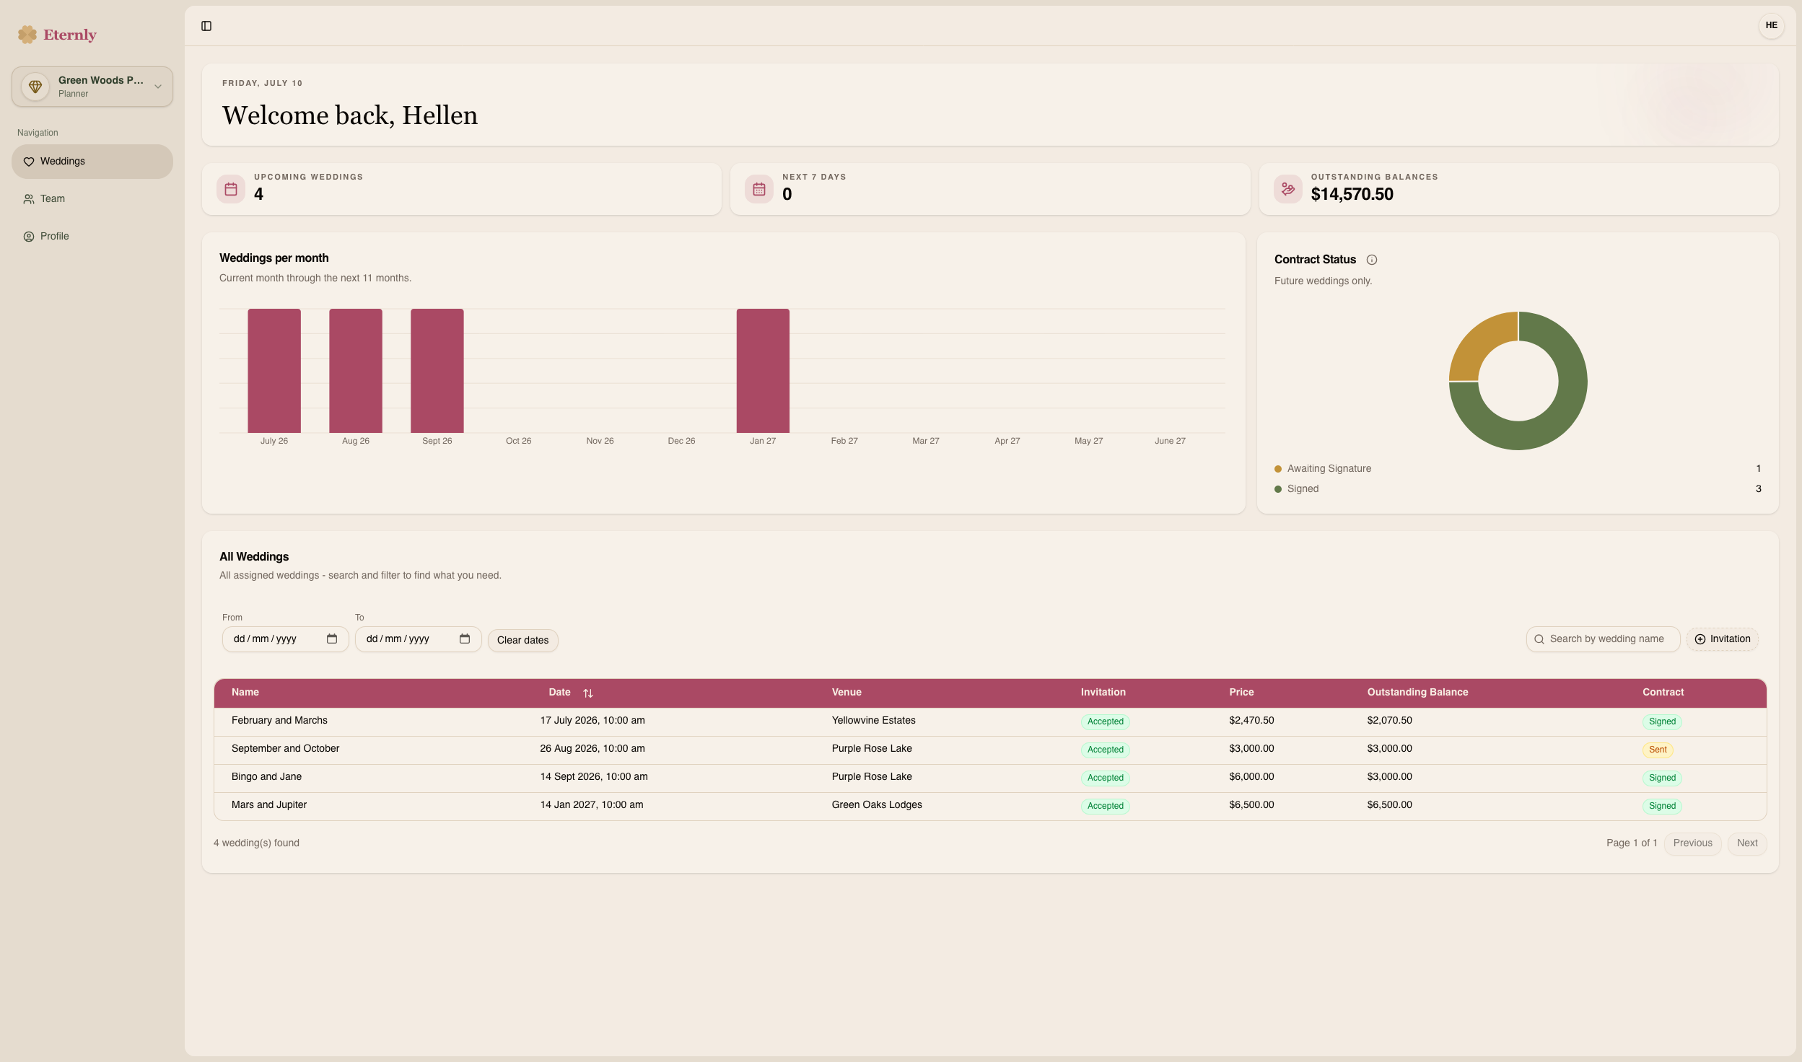The width and height of the screenshot is (1802, 1062).
Task: Click the Clear dates button
Action: pyautogui.click(x=522, y=640)
